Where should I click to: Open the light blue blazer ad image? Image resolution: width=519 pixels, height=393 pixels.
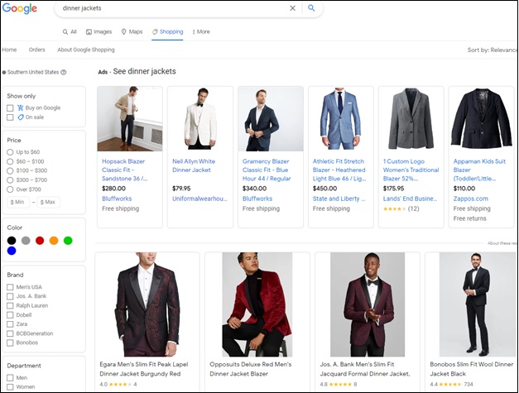click(341, 119)
